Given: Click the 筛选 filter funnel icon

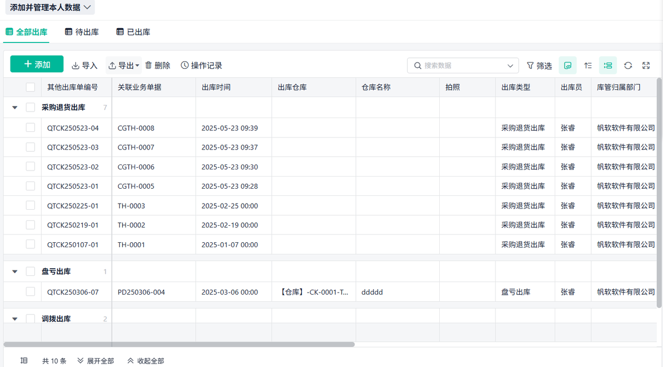Looking at the screenshot, I should coord(530,66).
